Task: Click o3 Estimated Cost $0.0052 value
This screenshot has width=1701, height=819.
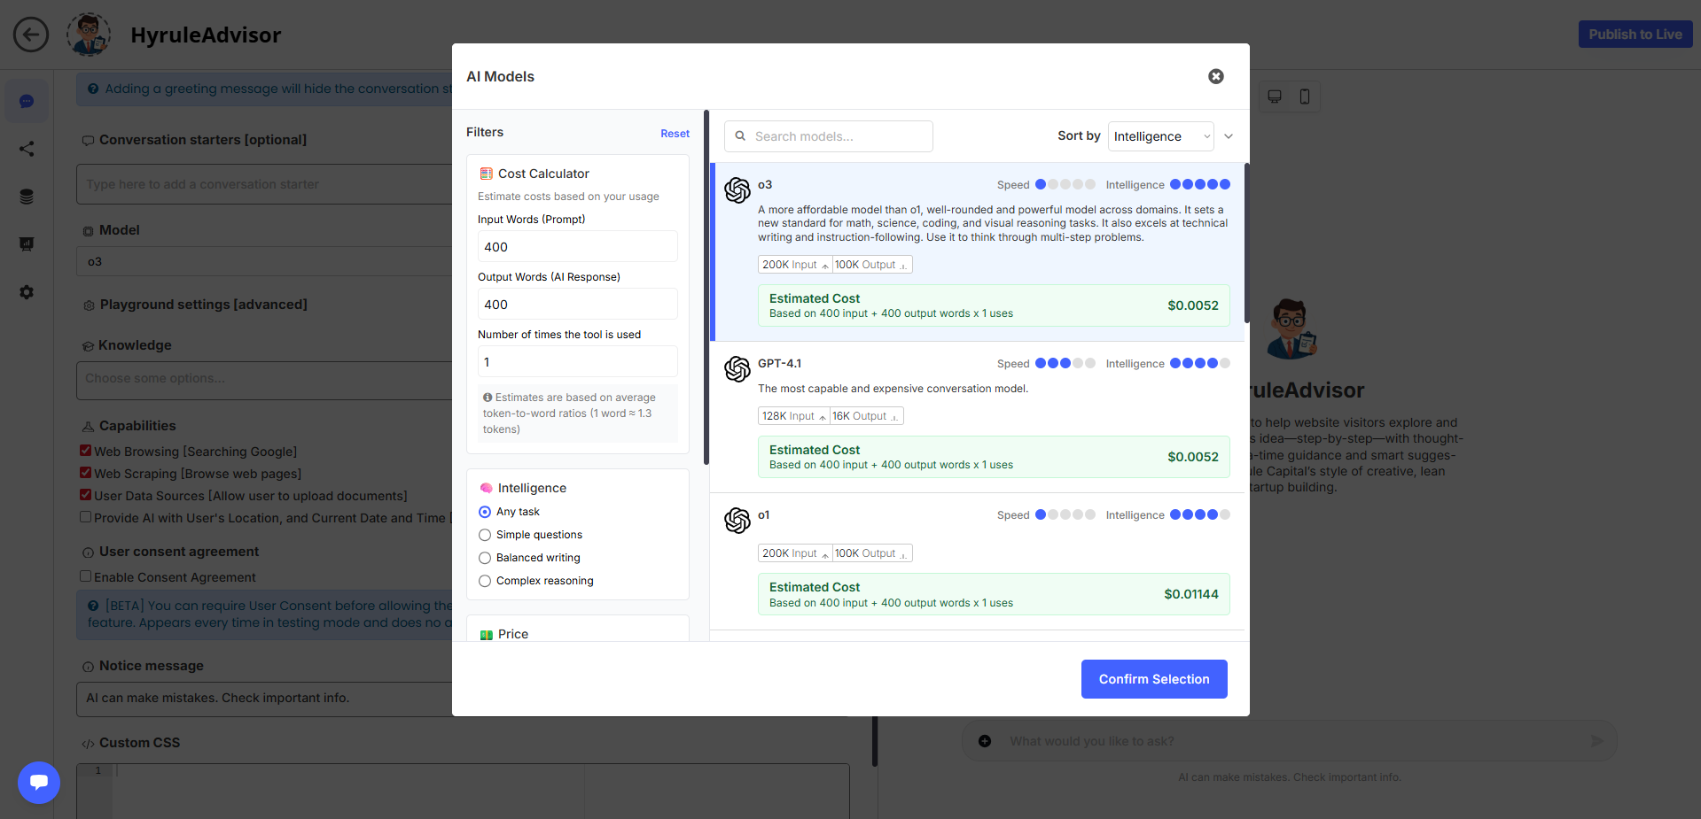Action: tap(1193, 305)
